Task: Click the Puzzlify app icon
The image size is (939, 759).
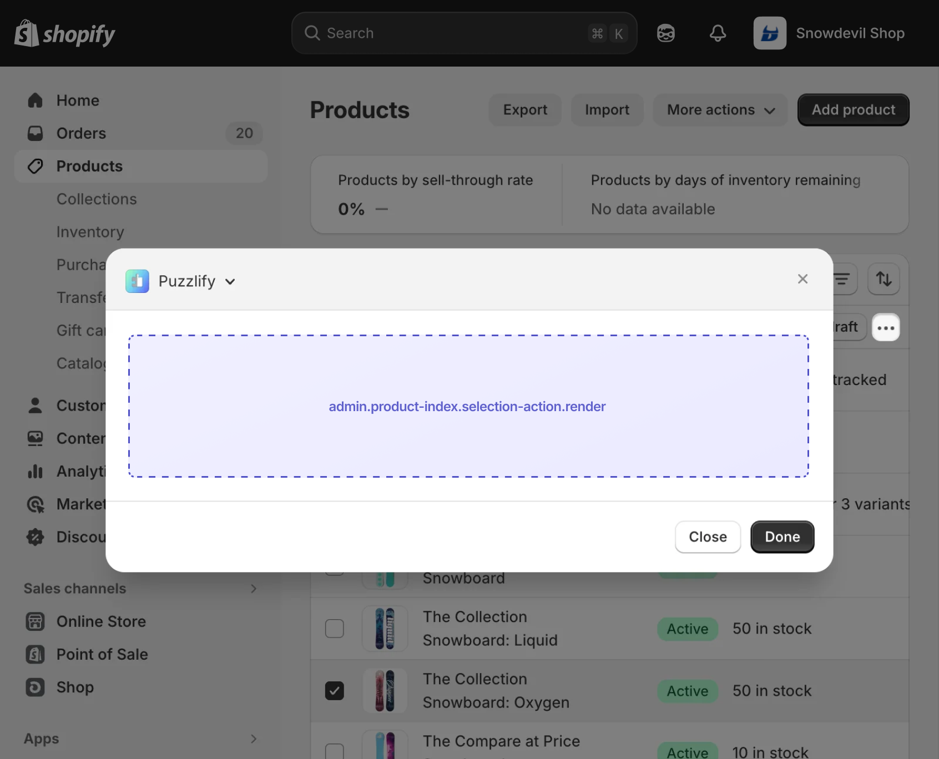Action: 137,281
